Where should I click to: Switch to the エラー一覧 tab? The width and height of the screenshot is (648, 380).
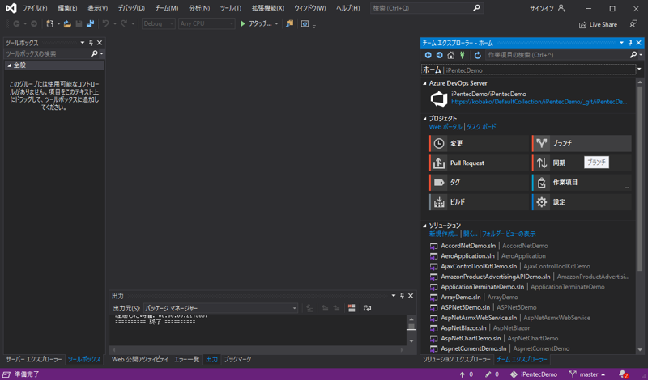[x=187, y=359]
